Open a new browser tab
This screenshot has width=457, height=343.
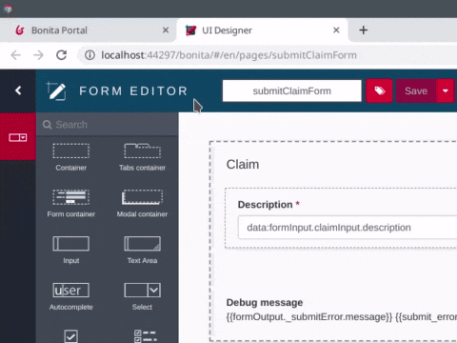coord(364,30)
